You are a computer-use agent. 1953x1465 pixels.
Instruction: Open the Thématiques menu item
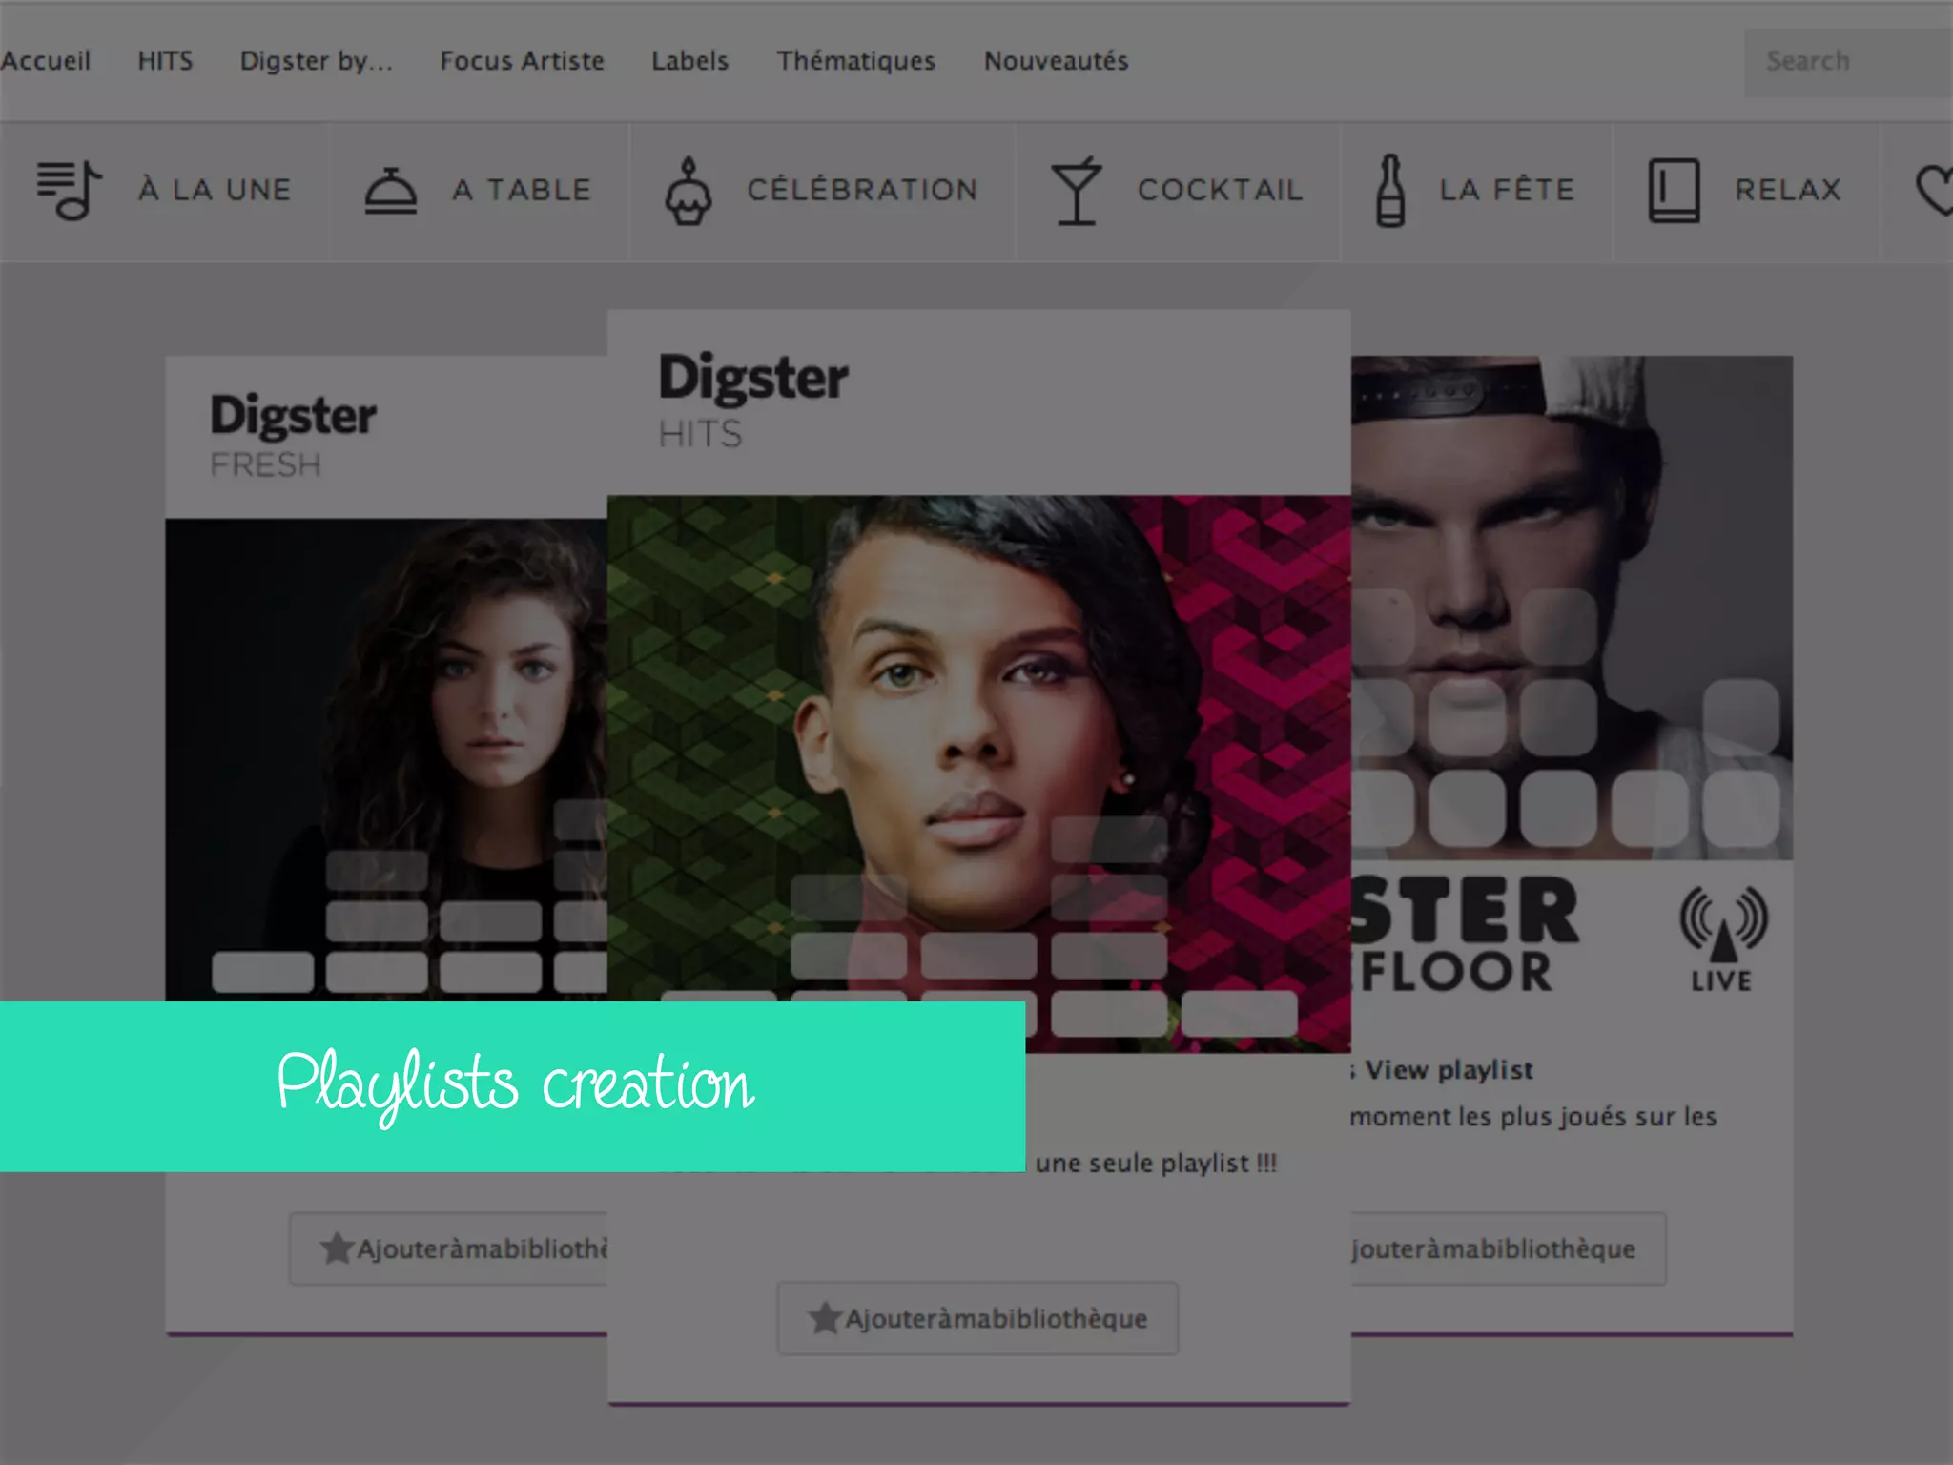(855, 61)
